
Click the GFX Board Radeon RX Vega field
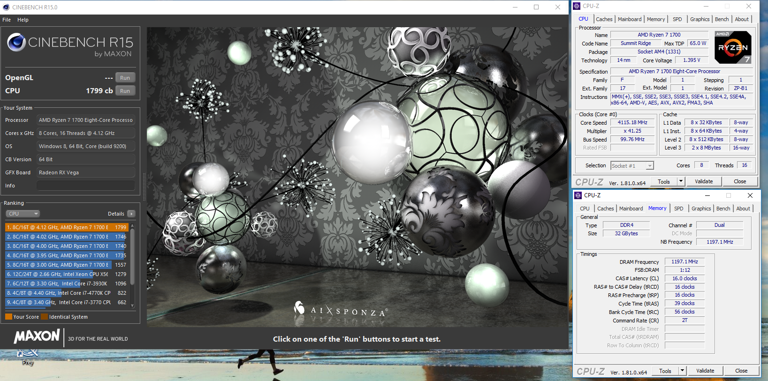(x=86, y=172)
